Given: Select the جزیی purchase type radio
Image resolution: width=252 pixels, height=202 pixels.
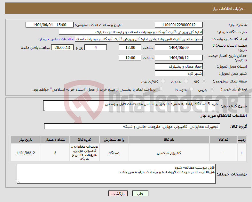Looking at the screenshot, I should coord(212,89).
